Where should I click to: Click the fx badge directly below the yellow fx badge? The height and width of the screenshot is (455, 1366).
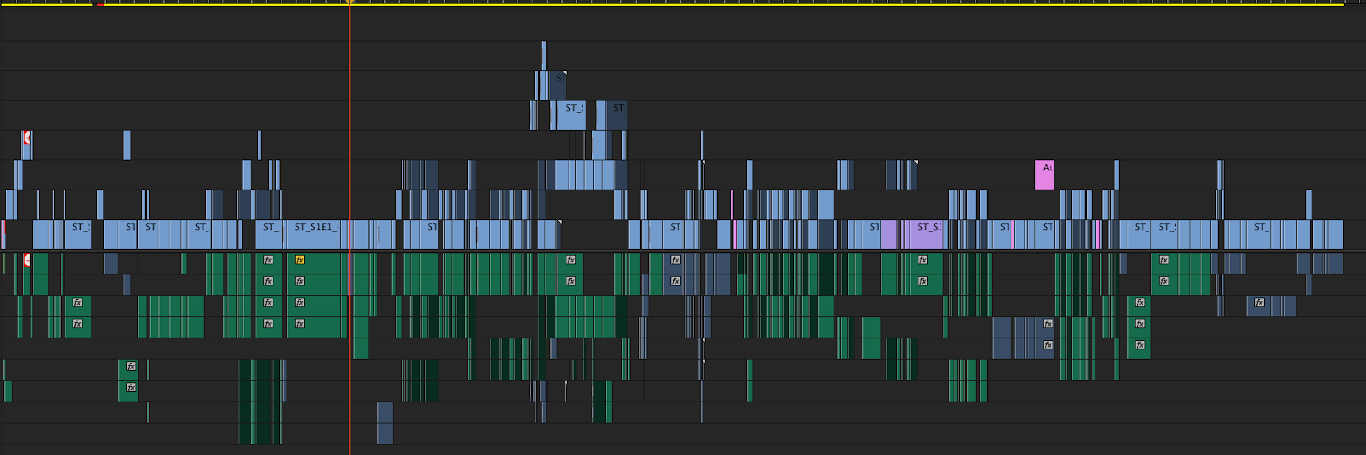[300, 281]
